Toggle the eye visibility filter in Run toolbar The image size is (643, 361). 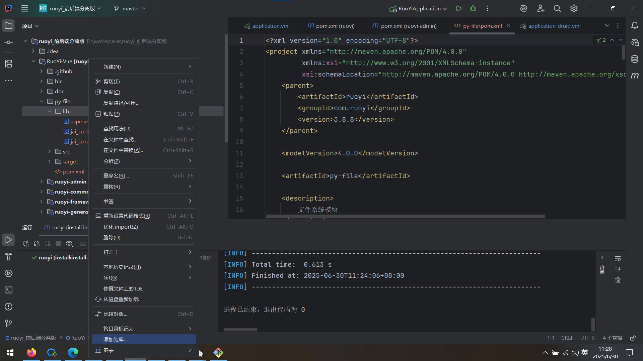click(69, 243)
